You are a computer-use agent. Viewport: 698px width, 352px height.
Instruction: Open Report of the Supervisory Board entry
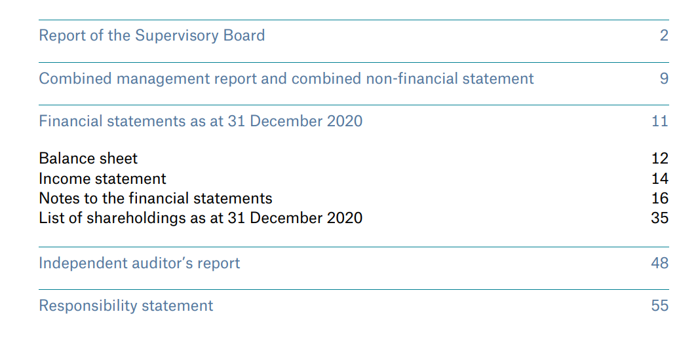[152, 35]
